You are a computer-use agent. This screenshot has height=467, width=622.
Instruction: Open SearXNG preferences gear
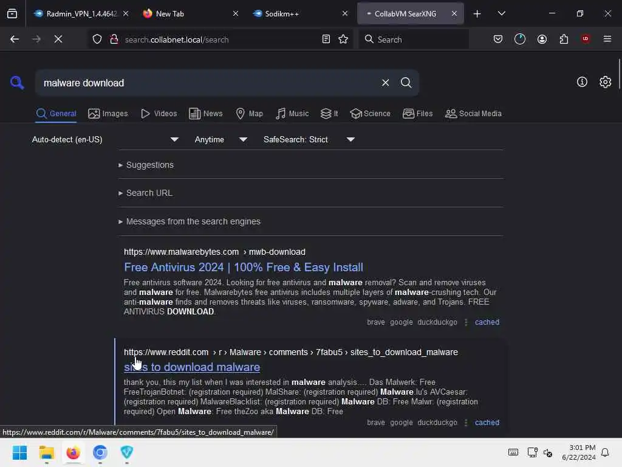606,82
